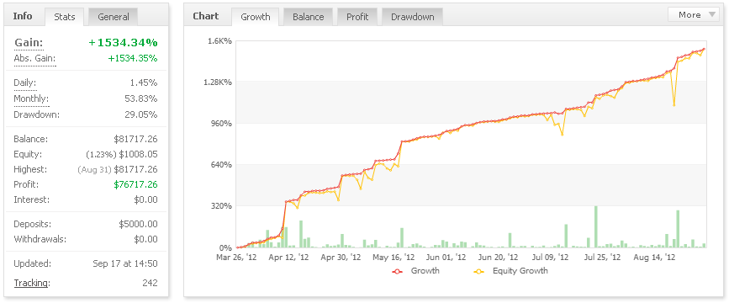Click the (Aug 31) highest date
This screenshot has width=729, height=303.
pyautogui.click(x=93, y=170)
